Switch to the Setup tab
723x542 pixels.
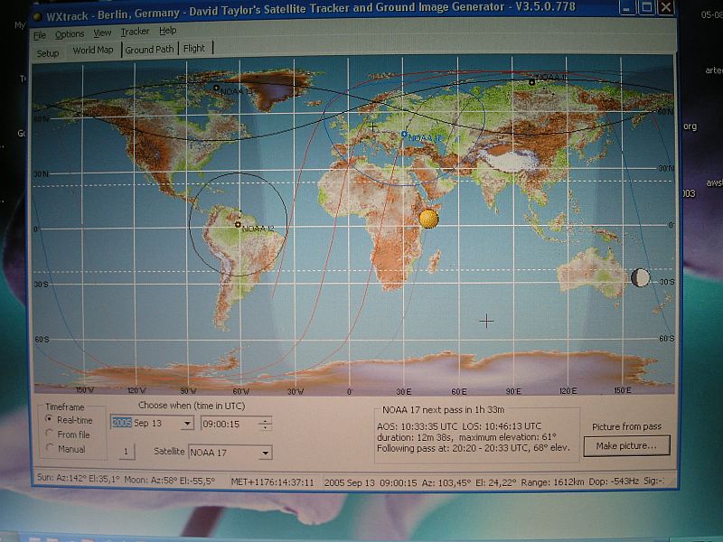(48, 53)
